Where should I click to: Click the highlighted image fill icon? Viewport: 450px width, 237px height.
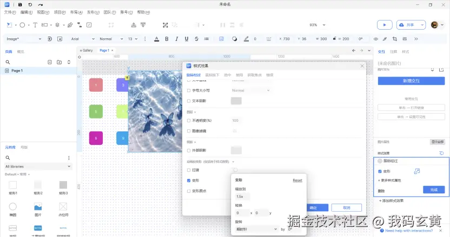coord(222,39)
